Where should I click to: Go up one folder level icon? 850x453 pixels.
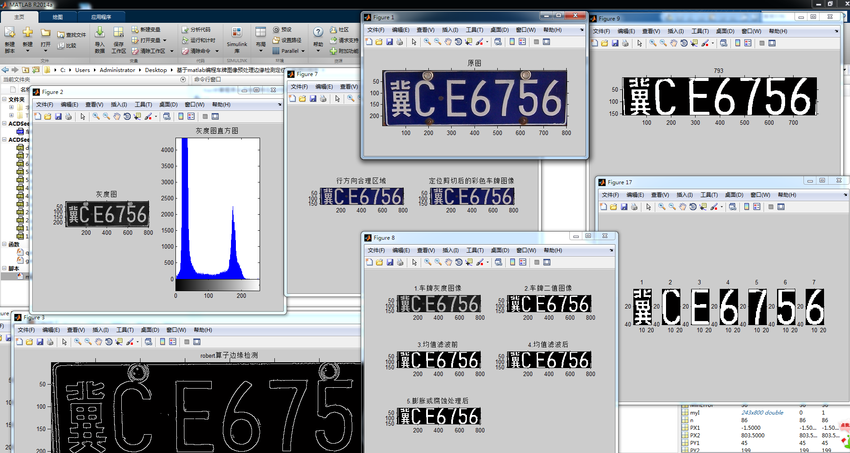[26, 70]
